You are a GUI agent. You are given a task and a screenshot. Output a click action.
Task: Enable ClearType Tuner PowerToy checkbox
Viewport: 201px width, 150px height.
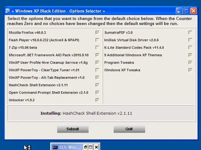97,70
